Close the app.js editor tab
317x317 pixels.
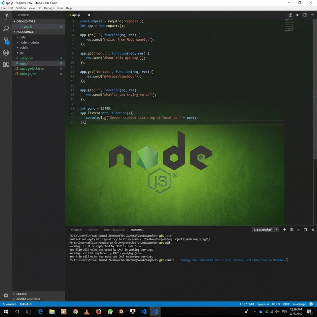(89, 15)
